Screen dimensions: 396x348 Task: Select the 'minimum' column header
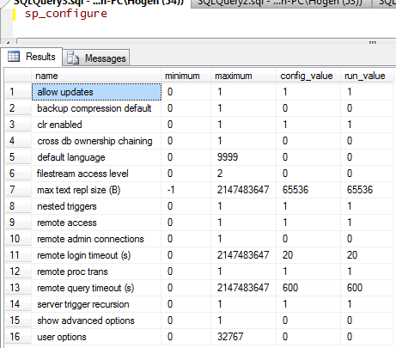click(x=186, y=76)
